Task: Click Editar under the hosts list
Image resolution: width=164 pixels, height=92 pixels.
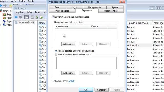Action: tap(86, 73)
